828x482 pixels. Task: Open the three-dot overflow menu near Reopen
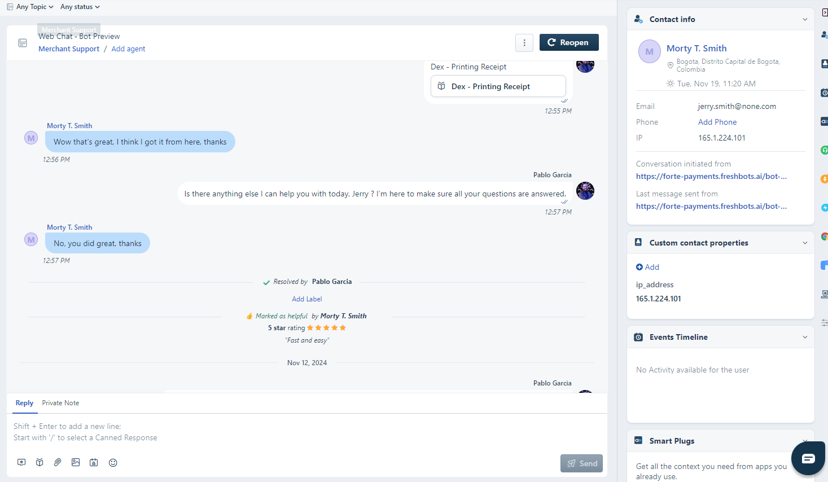(x=524, y=42)
